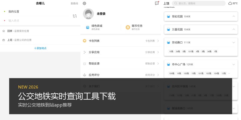Select route 5路 at 劳动路口
Image resolution: width=241 pixels, height=120 pixels.
pos(184,51)
